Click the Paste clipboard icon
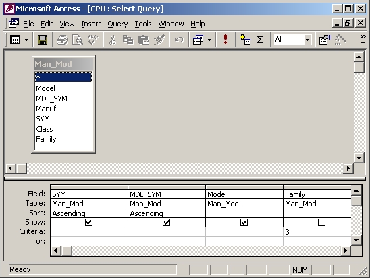The height and width of the screenshot is (278, 370). 144,40
